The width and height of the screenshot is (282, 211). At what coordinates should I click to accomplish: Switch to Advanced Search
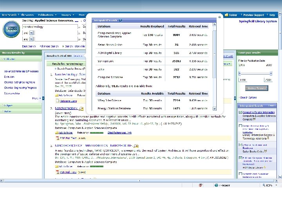(49, 46)
